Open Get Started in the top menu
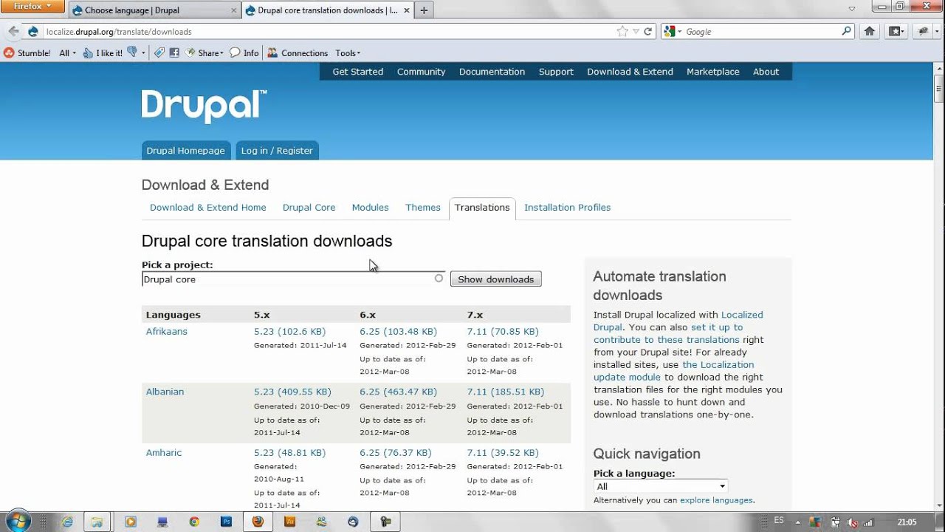The height and width of the screenshot is (532, 945). pos(358,72)
